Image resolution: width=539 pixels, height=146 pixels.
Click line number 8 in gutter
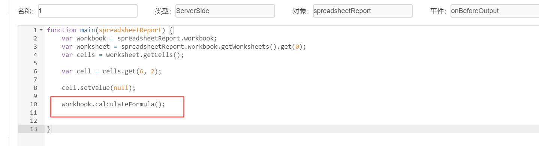[35, 88]
